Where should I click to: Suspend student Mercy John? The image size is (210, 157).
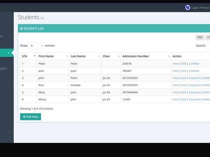point(194,99)
